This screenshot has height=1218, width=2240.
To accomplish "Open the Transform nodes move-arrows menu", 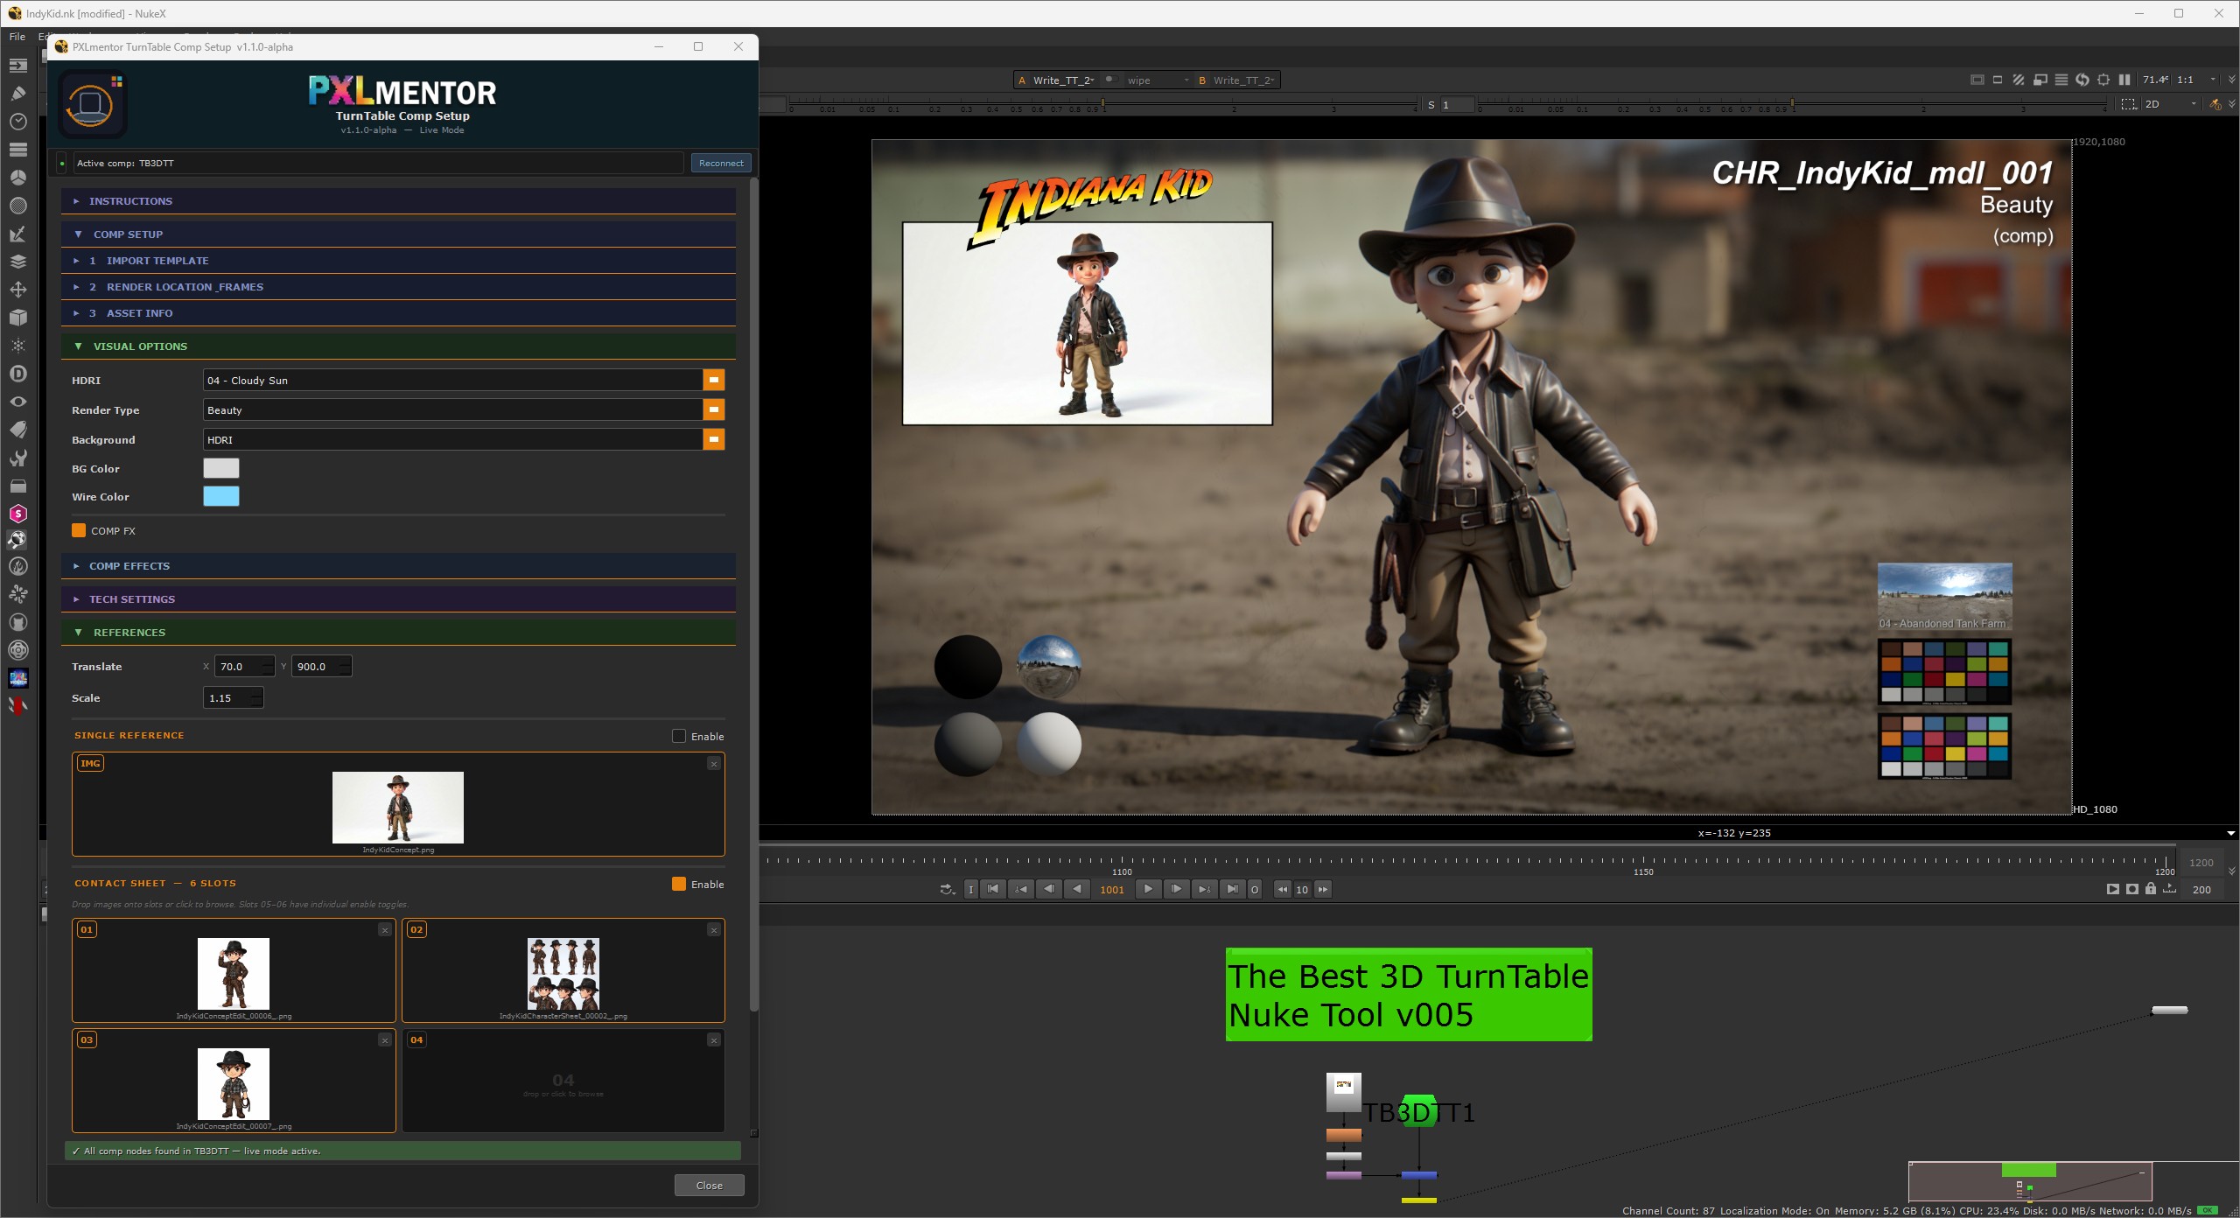I will 17,290.
